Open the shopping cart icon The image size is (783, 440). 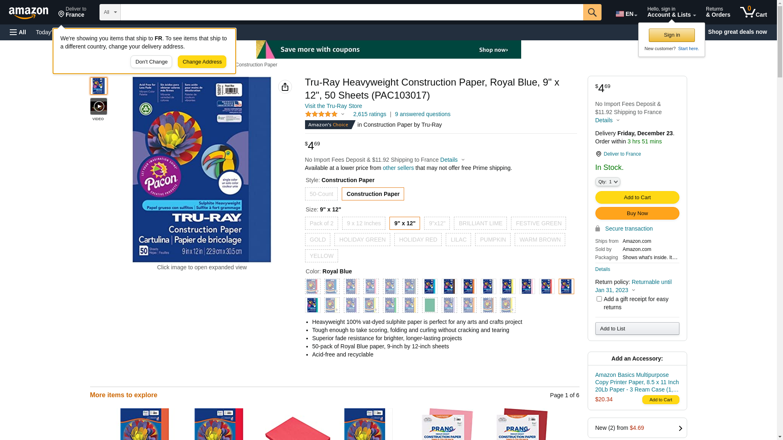click(753, 12)
